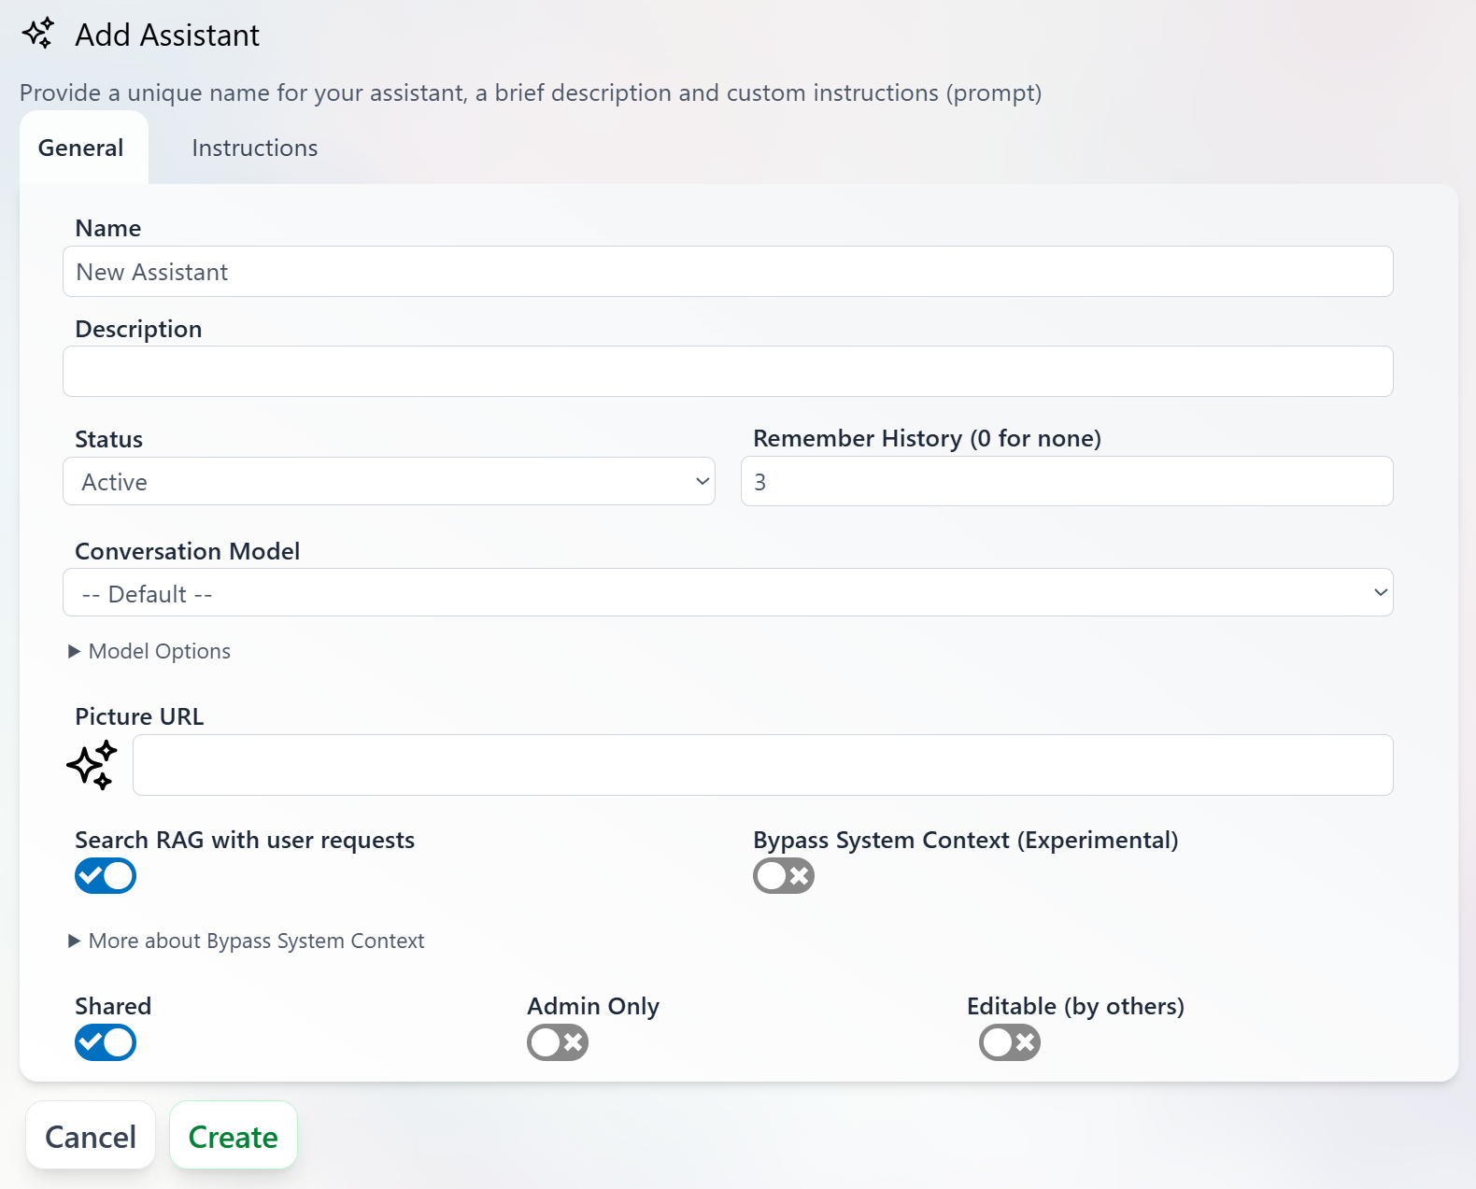Turn on Editable by others toggle
Image resolution: width=1476 pixels, height=1189 pixels.
pyautogui.click(x=1010, y=1042)
